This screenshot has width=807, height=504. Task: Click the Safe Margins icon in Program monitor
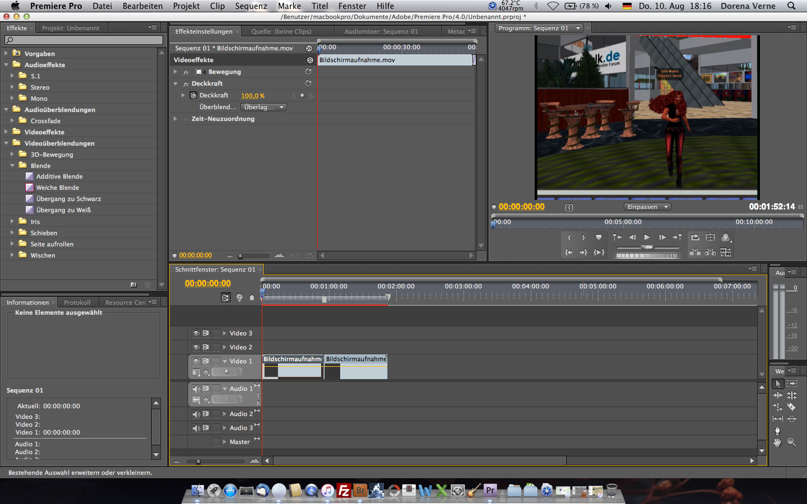[x=710, y=237]
